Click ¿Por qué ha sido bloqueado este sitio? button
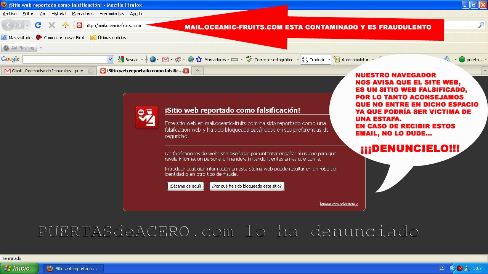Viewport: 488px width, 274px height. [x=247, y=186]
